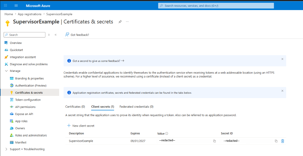Click the Quickstart cloud icon
Screen dimensions: 303x156
(6, 50)
